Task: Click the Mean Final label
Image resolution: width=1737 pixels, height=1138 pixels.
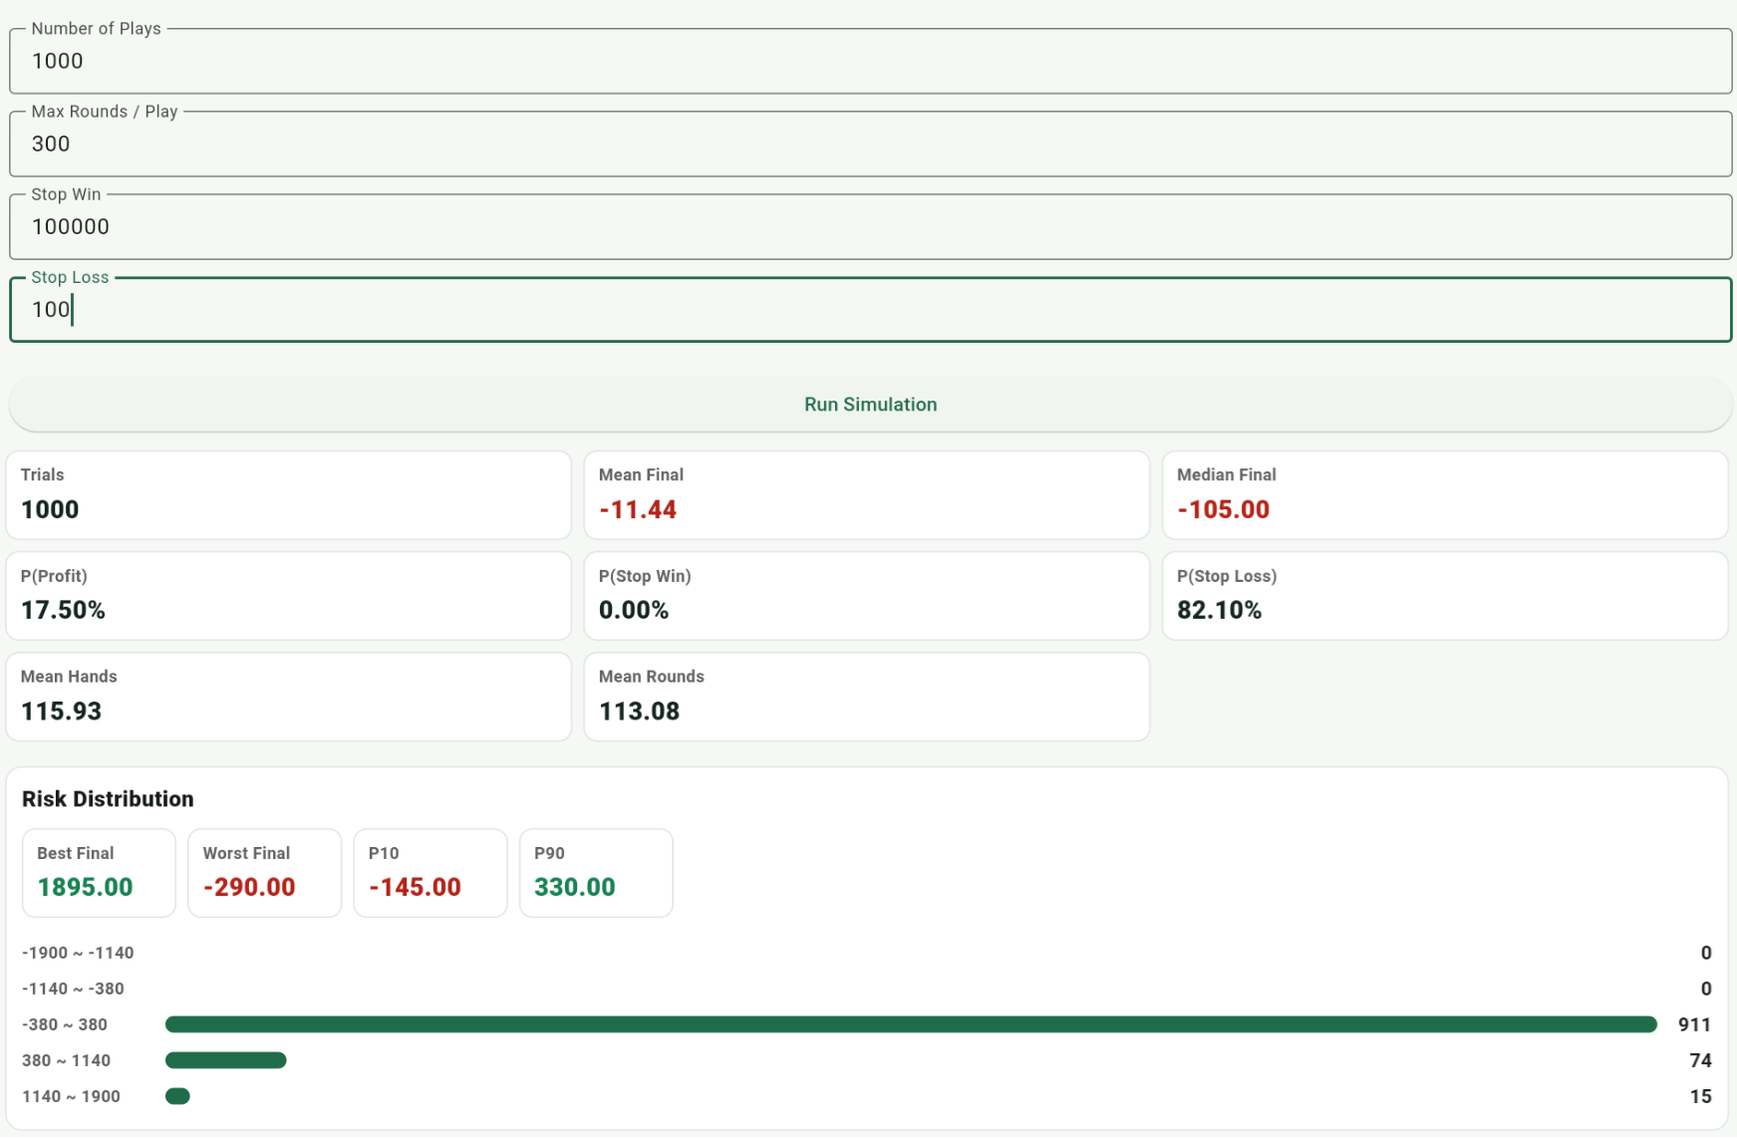Action: (641, 475)
